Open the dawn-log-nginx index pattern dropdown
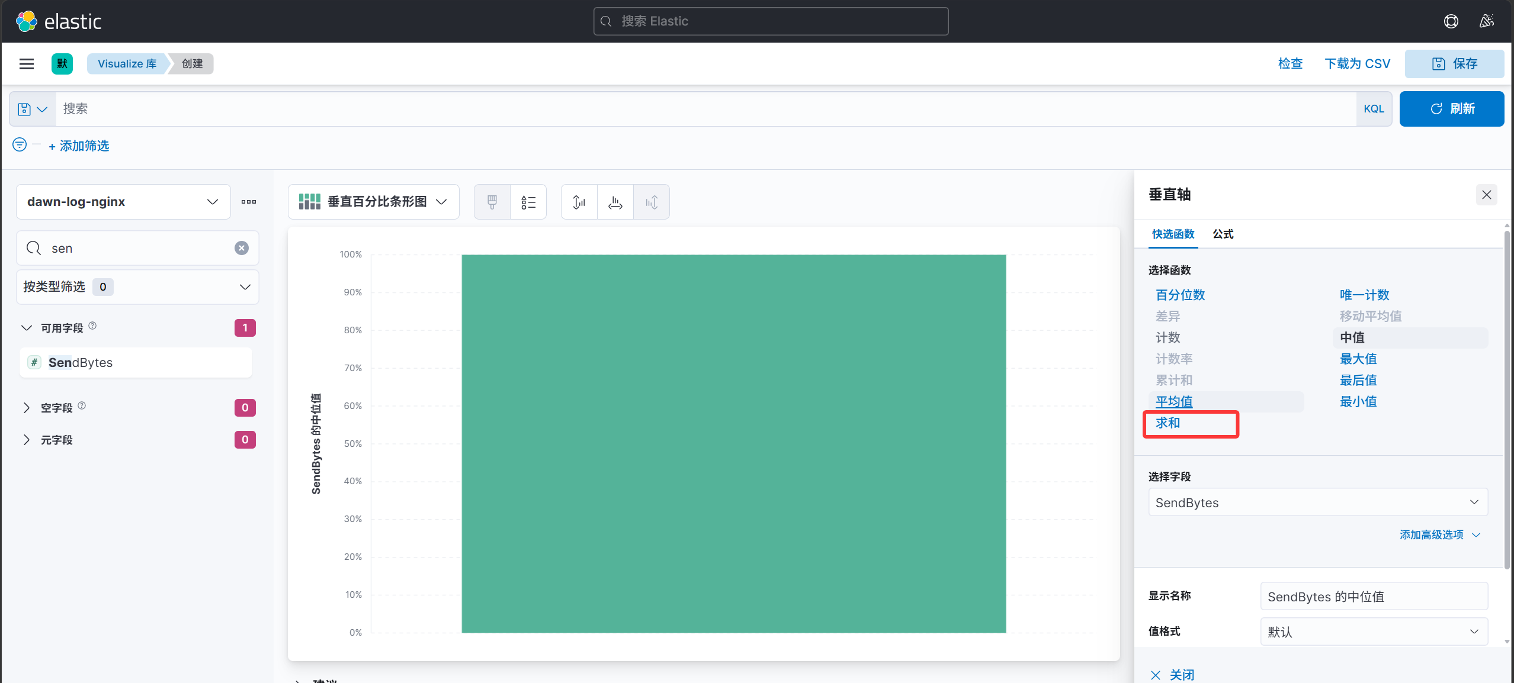Viewport: 1514px width, 683px height. 123,202
